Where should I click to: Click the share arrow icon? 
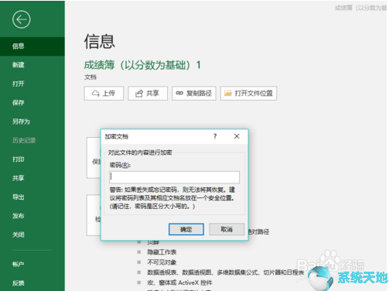click(139, 94)
